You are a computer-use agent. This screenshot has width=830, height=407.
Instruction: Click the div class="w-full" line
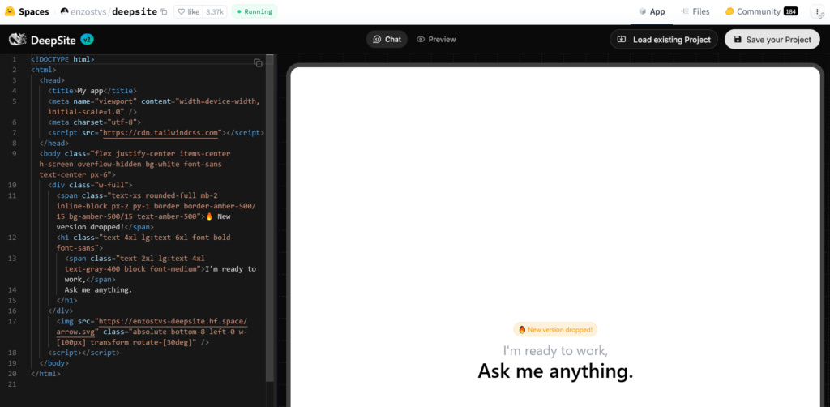tap(90, 185)
